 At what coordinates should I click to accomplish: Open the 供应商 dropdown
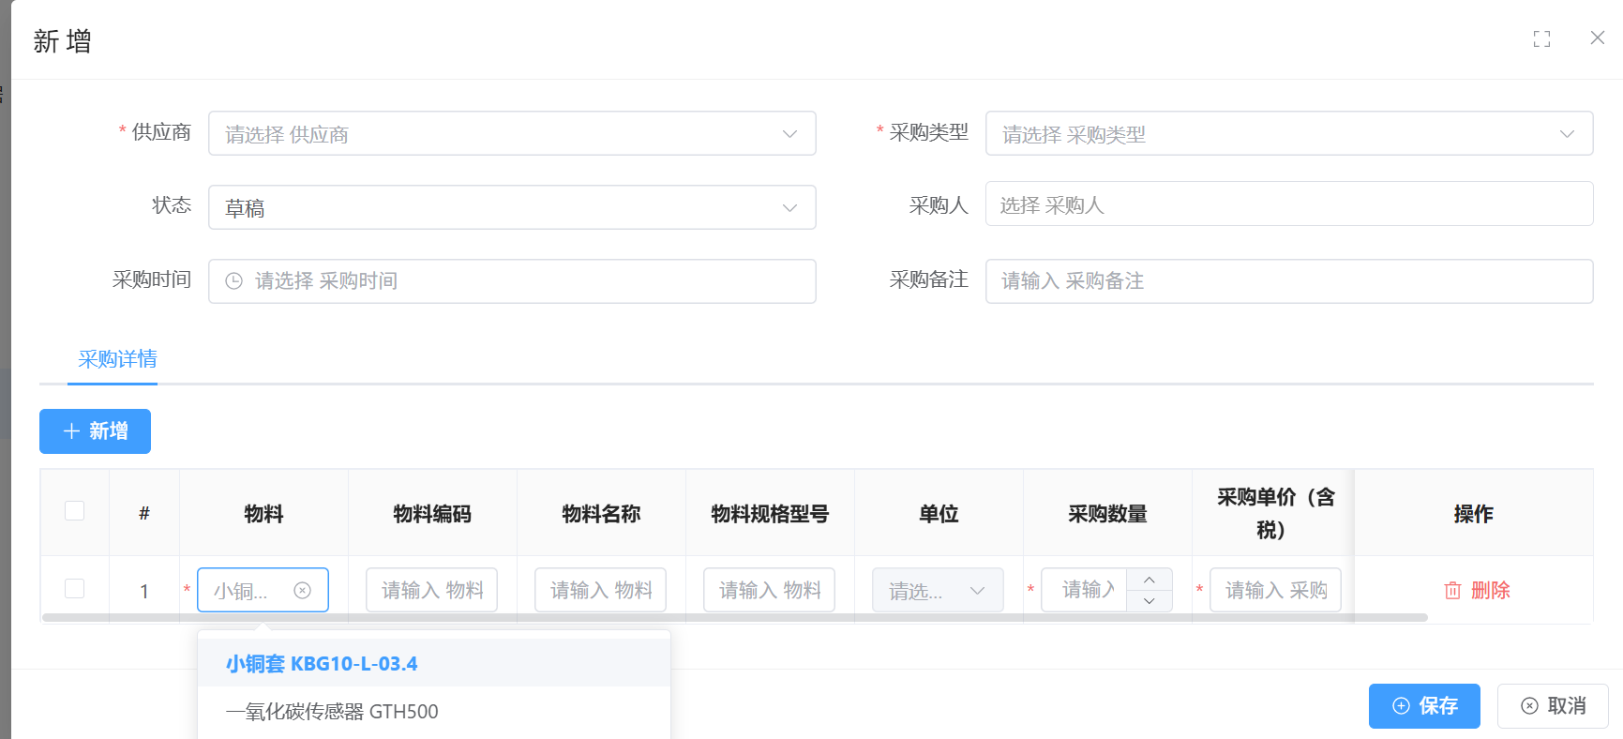(511, 134)
